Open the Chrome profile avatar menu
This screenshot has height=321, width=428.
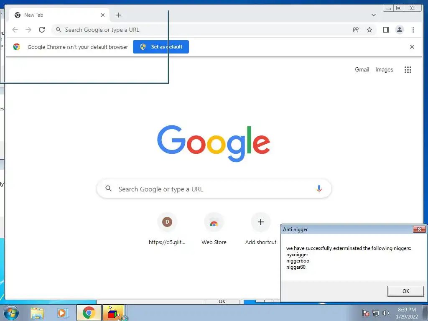[399, 30]
